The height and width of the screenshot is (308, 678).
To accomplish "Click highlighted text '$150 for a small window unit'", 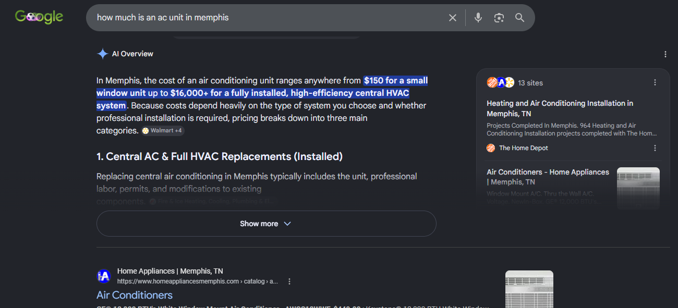I will pyautogui.click(x=263, y=87).
